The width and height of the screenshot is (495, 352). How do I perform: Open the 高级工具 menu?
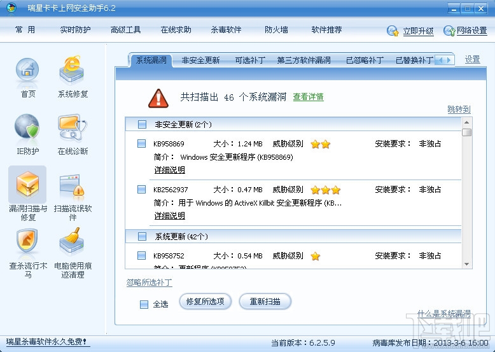(x=125, y=30)
